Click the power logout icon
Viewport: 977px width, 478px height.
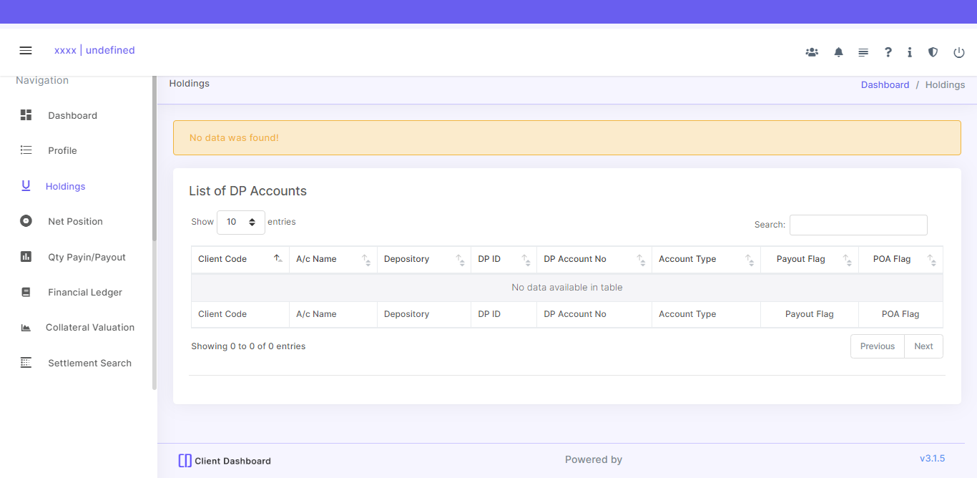[x=959, y=52]
